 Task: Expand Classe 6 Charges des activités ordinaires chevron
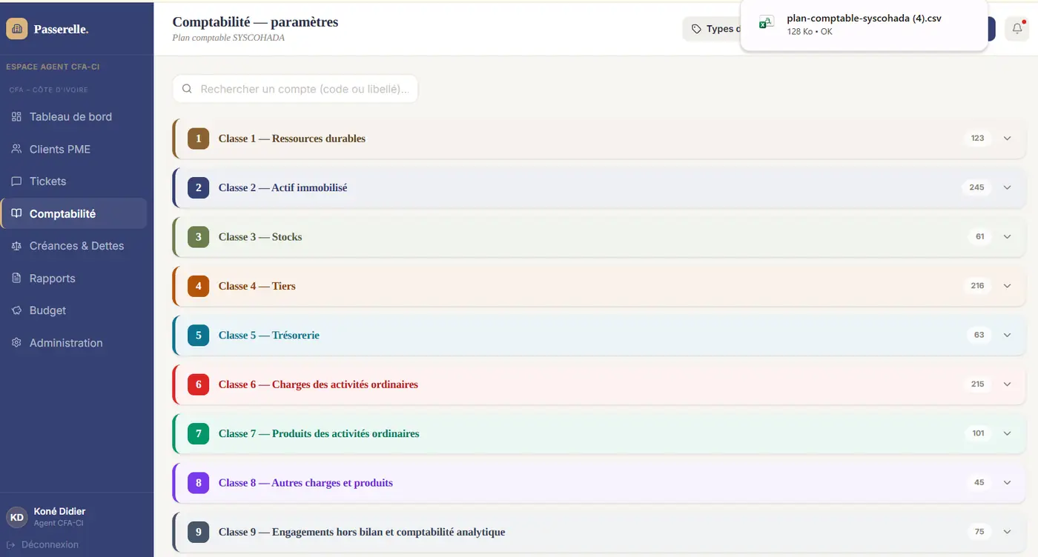(1007, 384)
